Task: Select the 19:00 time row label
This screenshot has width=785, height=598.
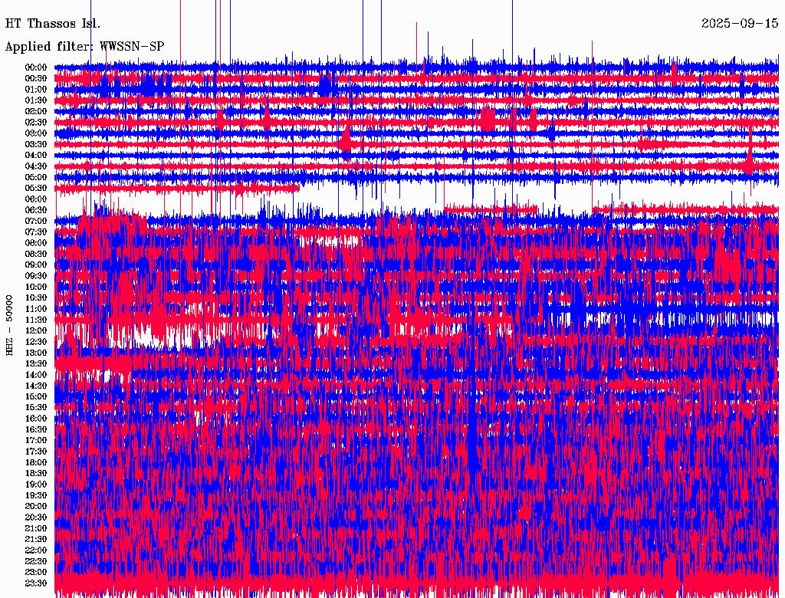Action: (x=36, y=485)
